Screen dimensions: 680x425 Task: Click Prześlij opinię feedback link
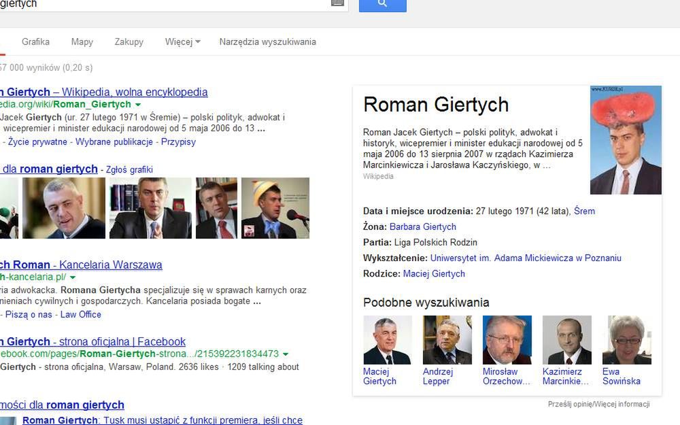569,404
